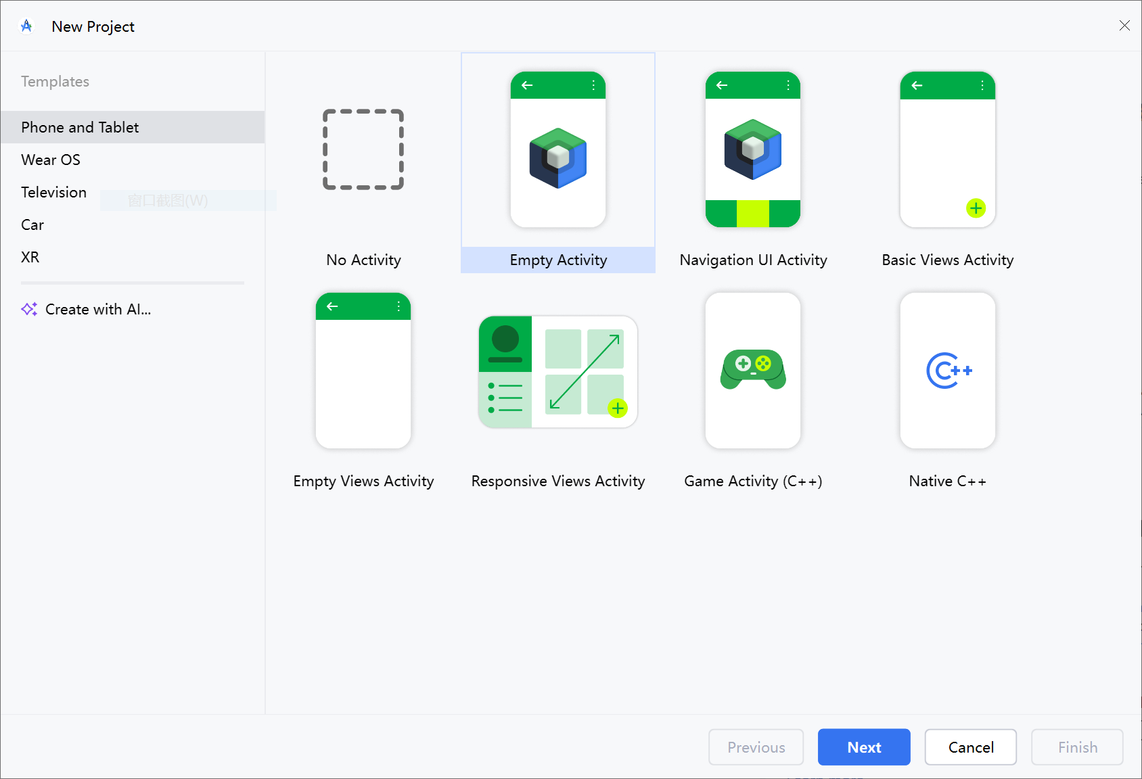Click the disabled Previous button
This screenshot has width=1142, height=779.
[756, 747]
